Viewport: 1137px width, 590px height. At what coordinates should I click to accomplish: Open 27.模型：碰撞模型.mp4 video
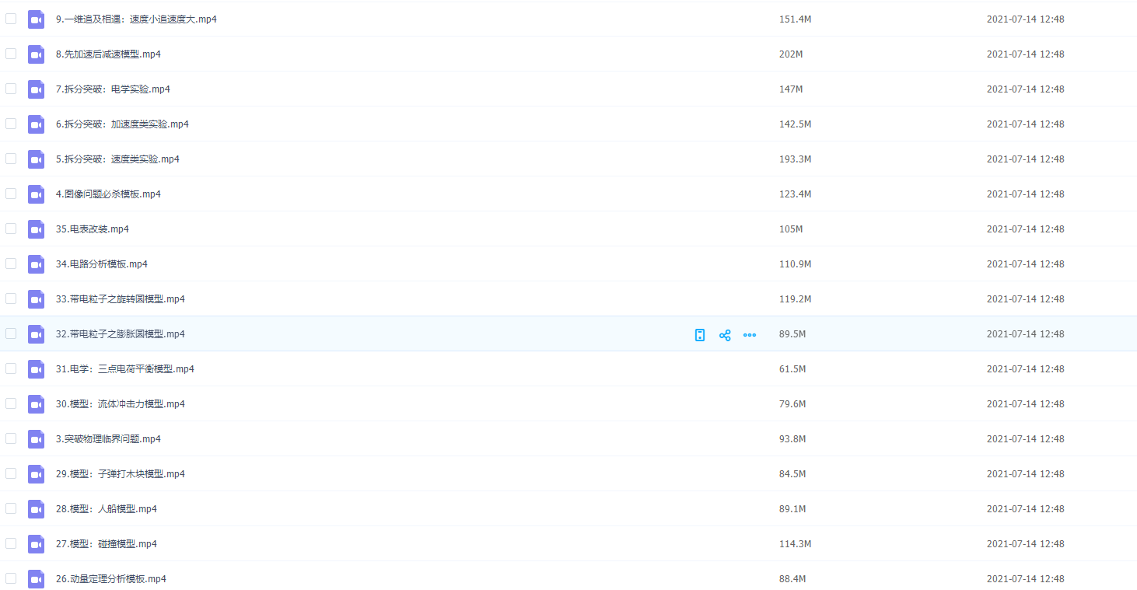point(106,544)
